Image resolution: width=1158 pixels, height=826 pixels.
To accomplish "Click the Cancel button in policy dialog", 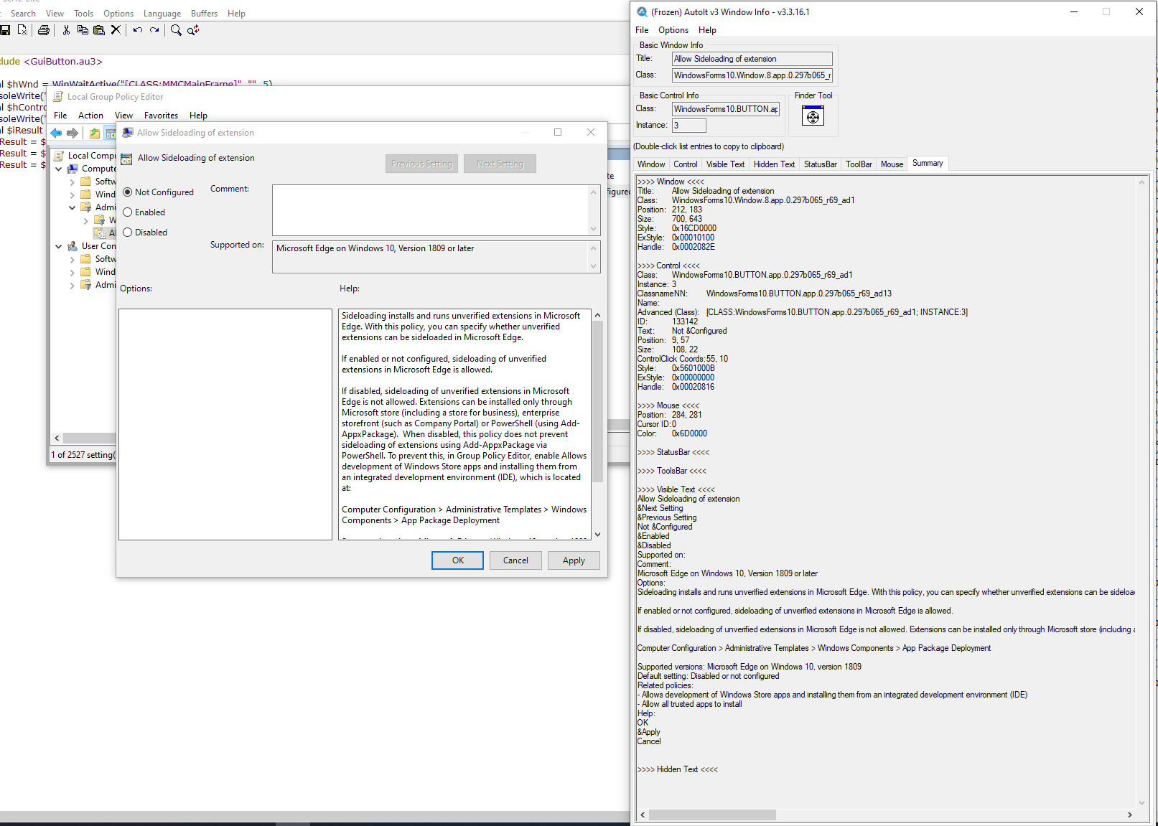I will 515,560.
